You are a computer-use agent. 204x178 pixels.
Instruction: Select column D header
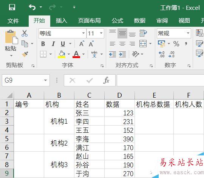[x=119, y=95]
